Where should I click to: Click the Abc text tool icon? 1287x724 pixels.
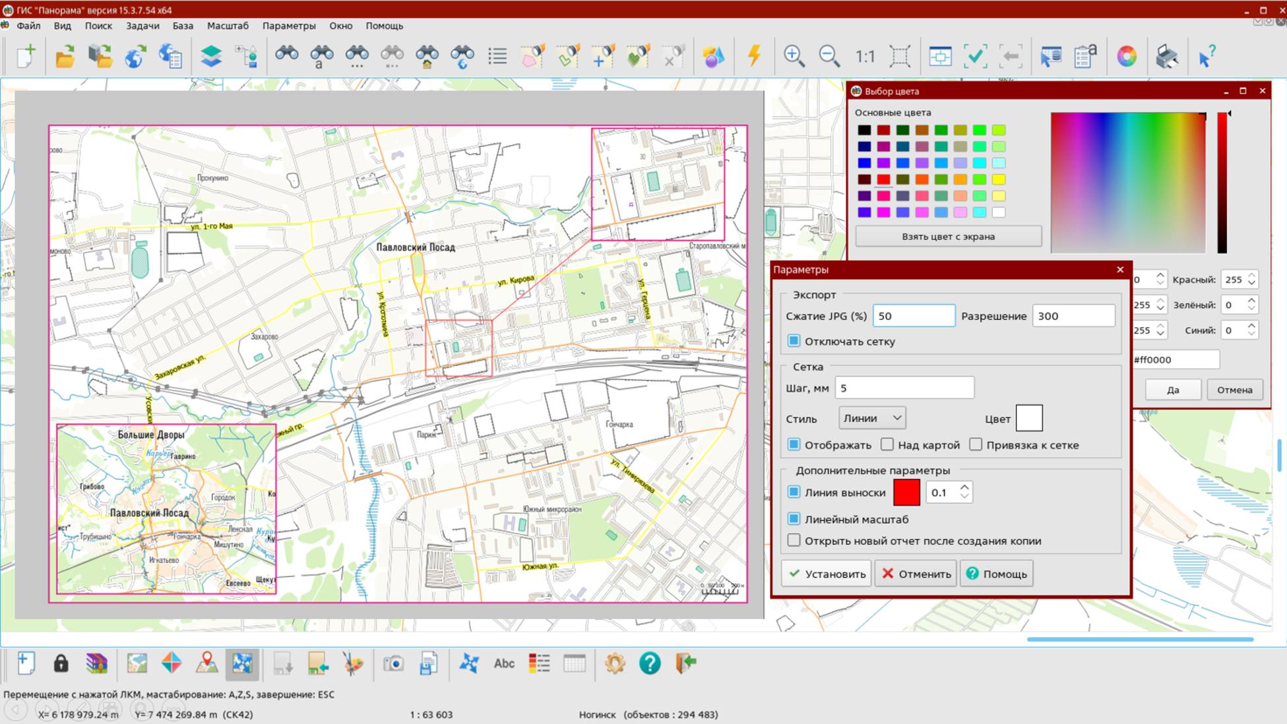(504, 663)
